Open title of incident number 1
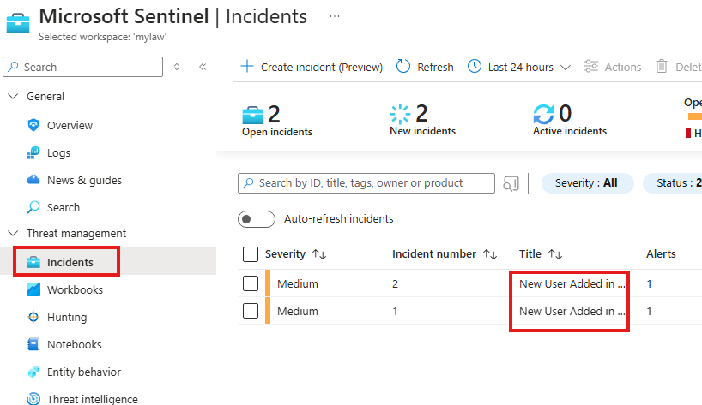702x405 pixels. coord(572,311)
